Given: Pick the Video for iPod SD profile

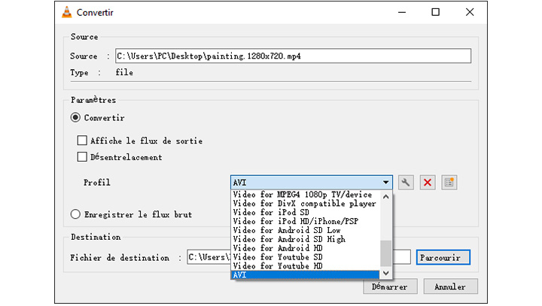Looking at the screenshot, I should pyautogui.click(x=306, y=213).
